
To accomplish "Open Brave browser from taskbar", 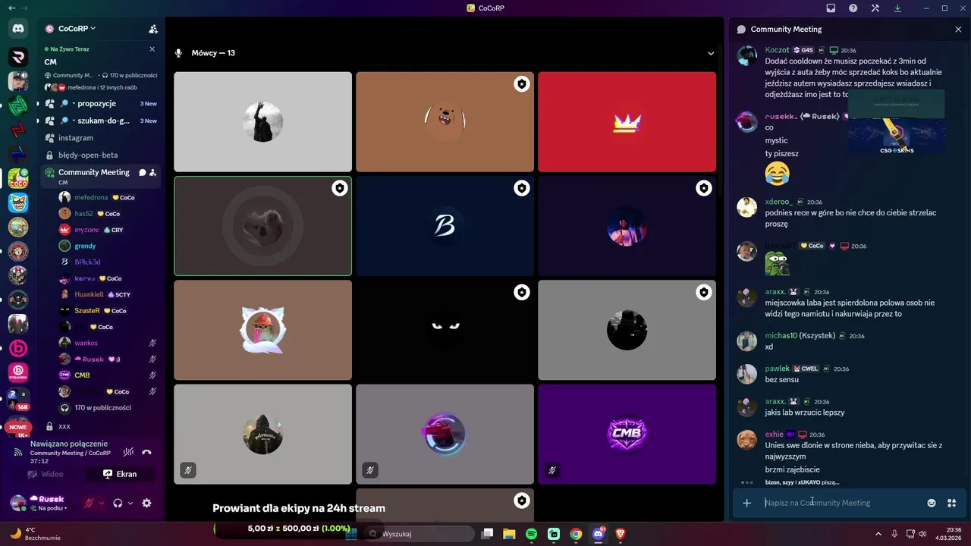I will click(621, 534).
